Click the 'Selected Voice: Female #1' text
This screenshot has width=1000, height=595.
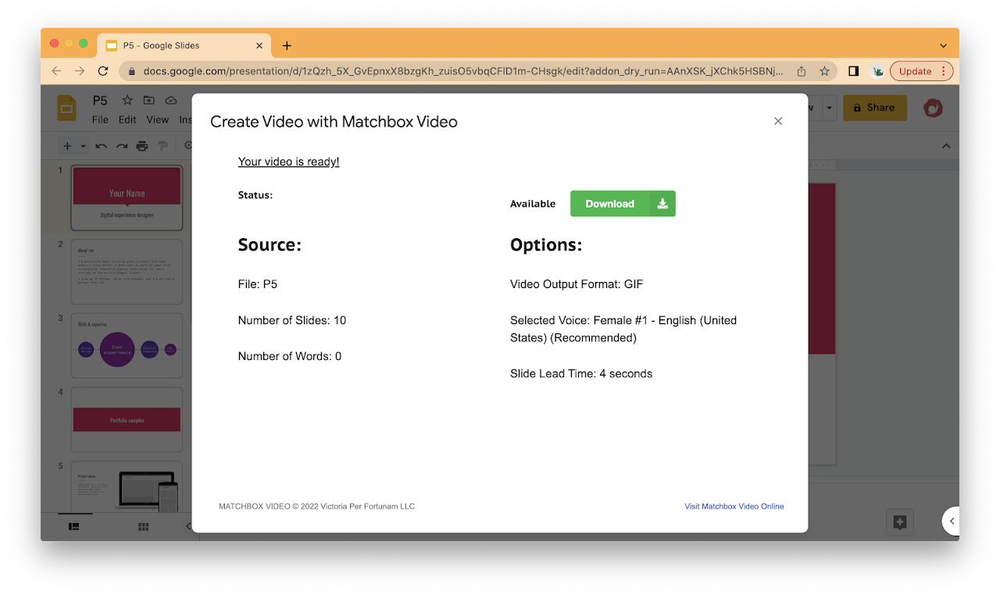623,329
